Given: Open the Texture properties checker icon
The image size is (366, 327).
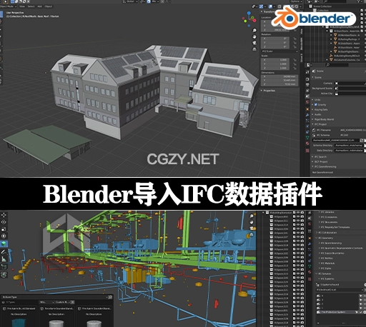Looking at the screenshot, I should (307, 151).
